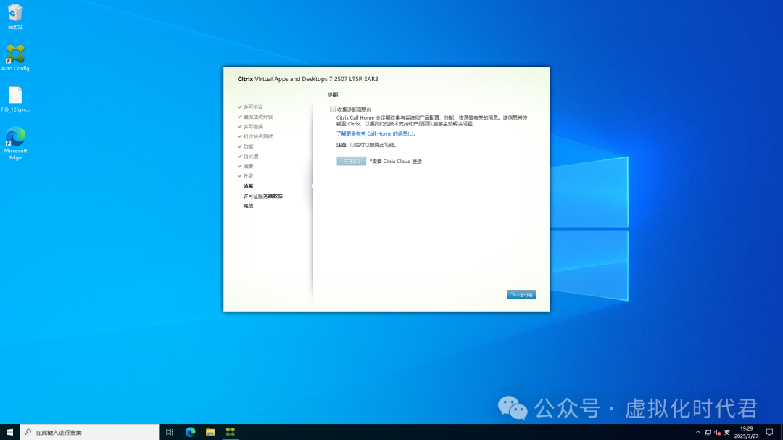This screenshot has height=440, width=783.
Task: Open the Windows Start menu
Action: [9, 432]
